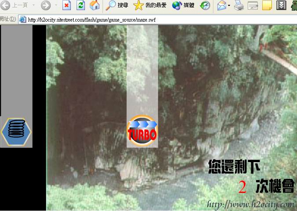297x211 pixels.
Task: Click the TURBO power-up ball
Action: coord(142,131)
